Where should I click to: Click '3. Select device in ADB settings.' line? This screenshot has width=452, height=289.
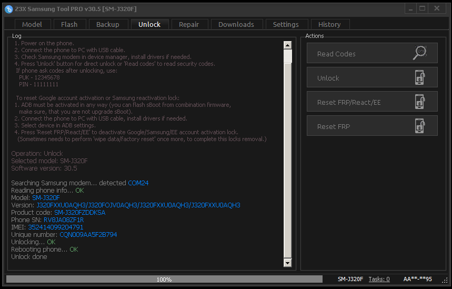pyautogui.click(x=55, y=125)
